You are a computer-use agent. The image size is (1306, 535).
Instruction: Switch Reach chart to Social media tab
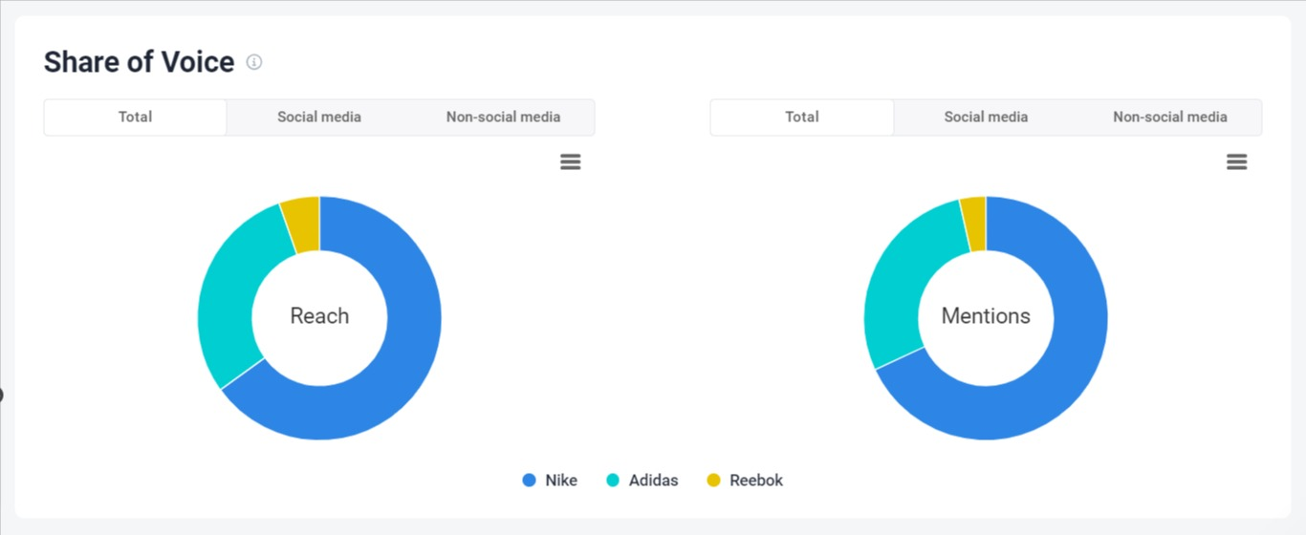[319, 118]
